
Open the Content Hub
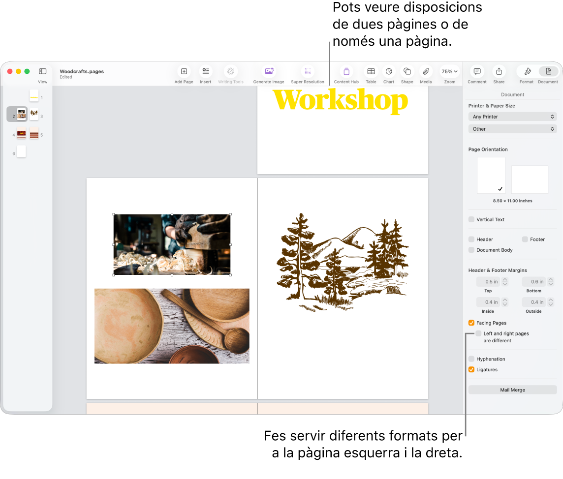[x=346, y=71]
